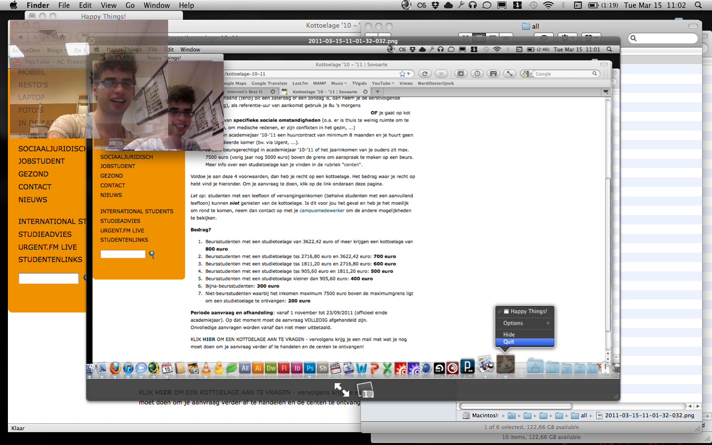Viewport: 712px width, 445px height.
Task: Open the View menu in the menu bar
Action: (x=109, y=5)
